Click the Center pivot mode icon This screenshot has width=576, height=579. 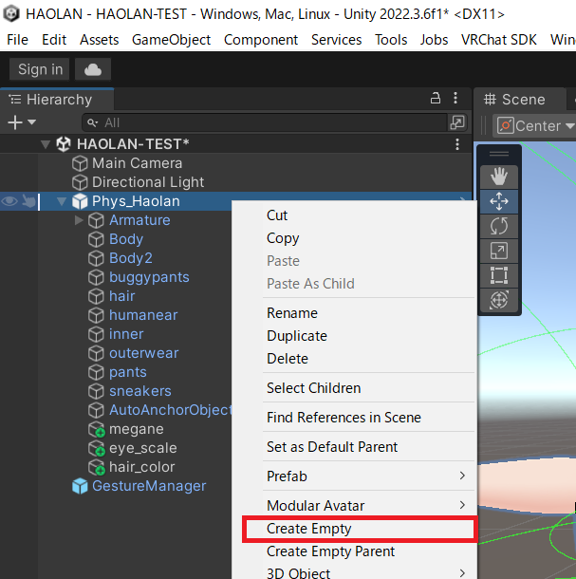pos(506,125)
